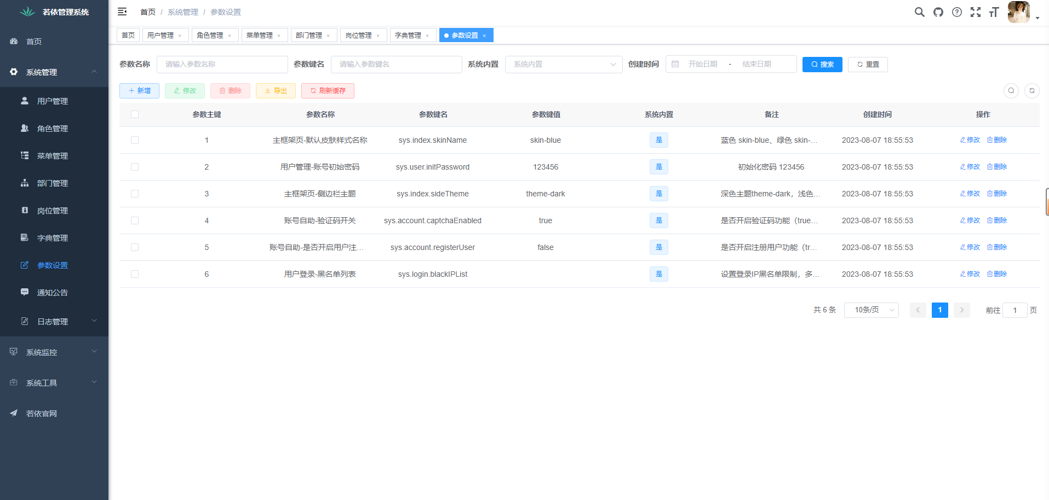Click the 前往 page number input
Viewport: 1049px width, 500px height.
tap(1014, 310)
